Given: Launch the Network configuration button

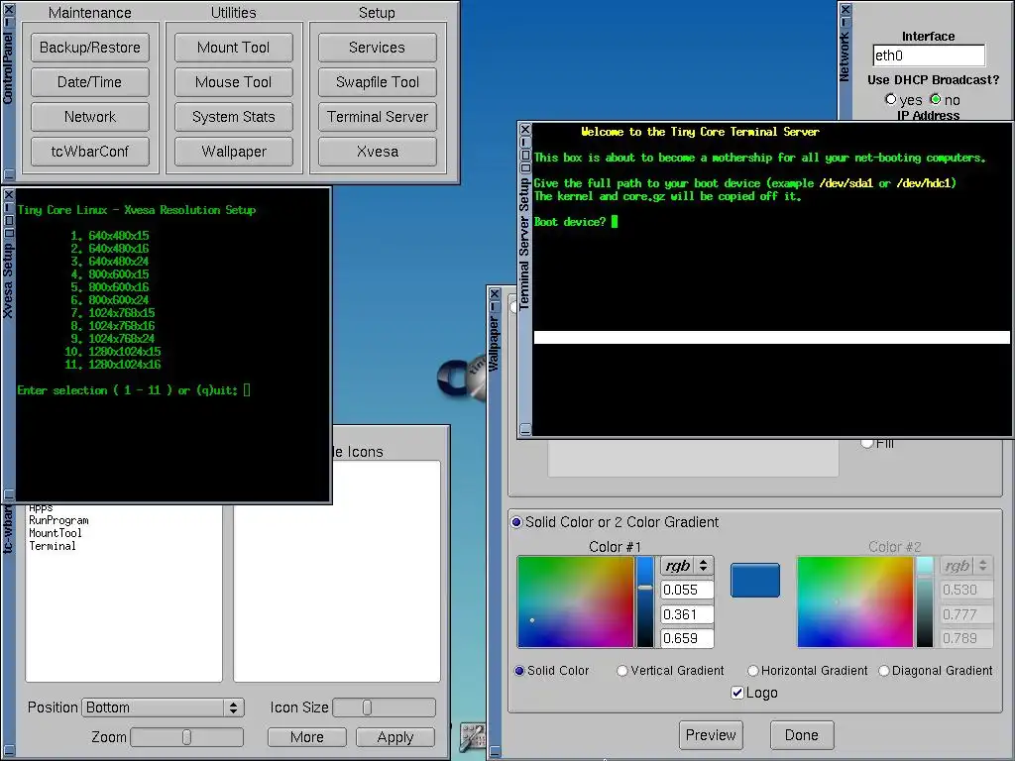Looking at the screenshot, I should pos(90,117).
